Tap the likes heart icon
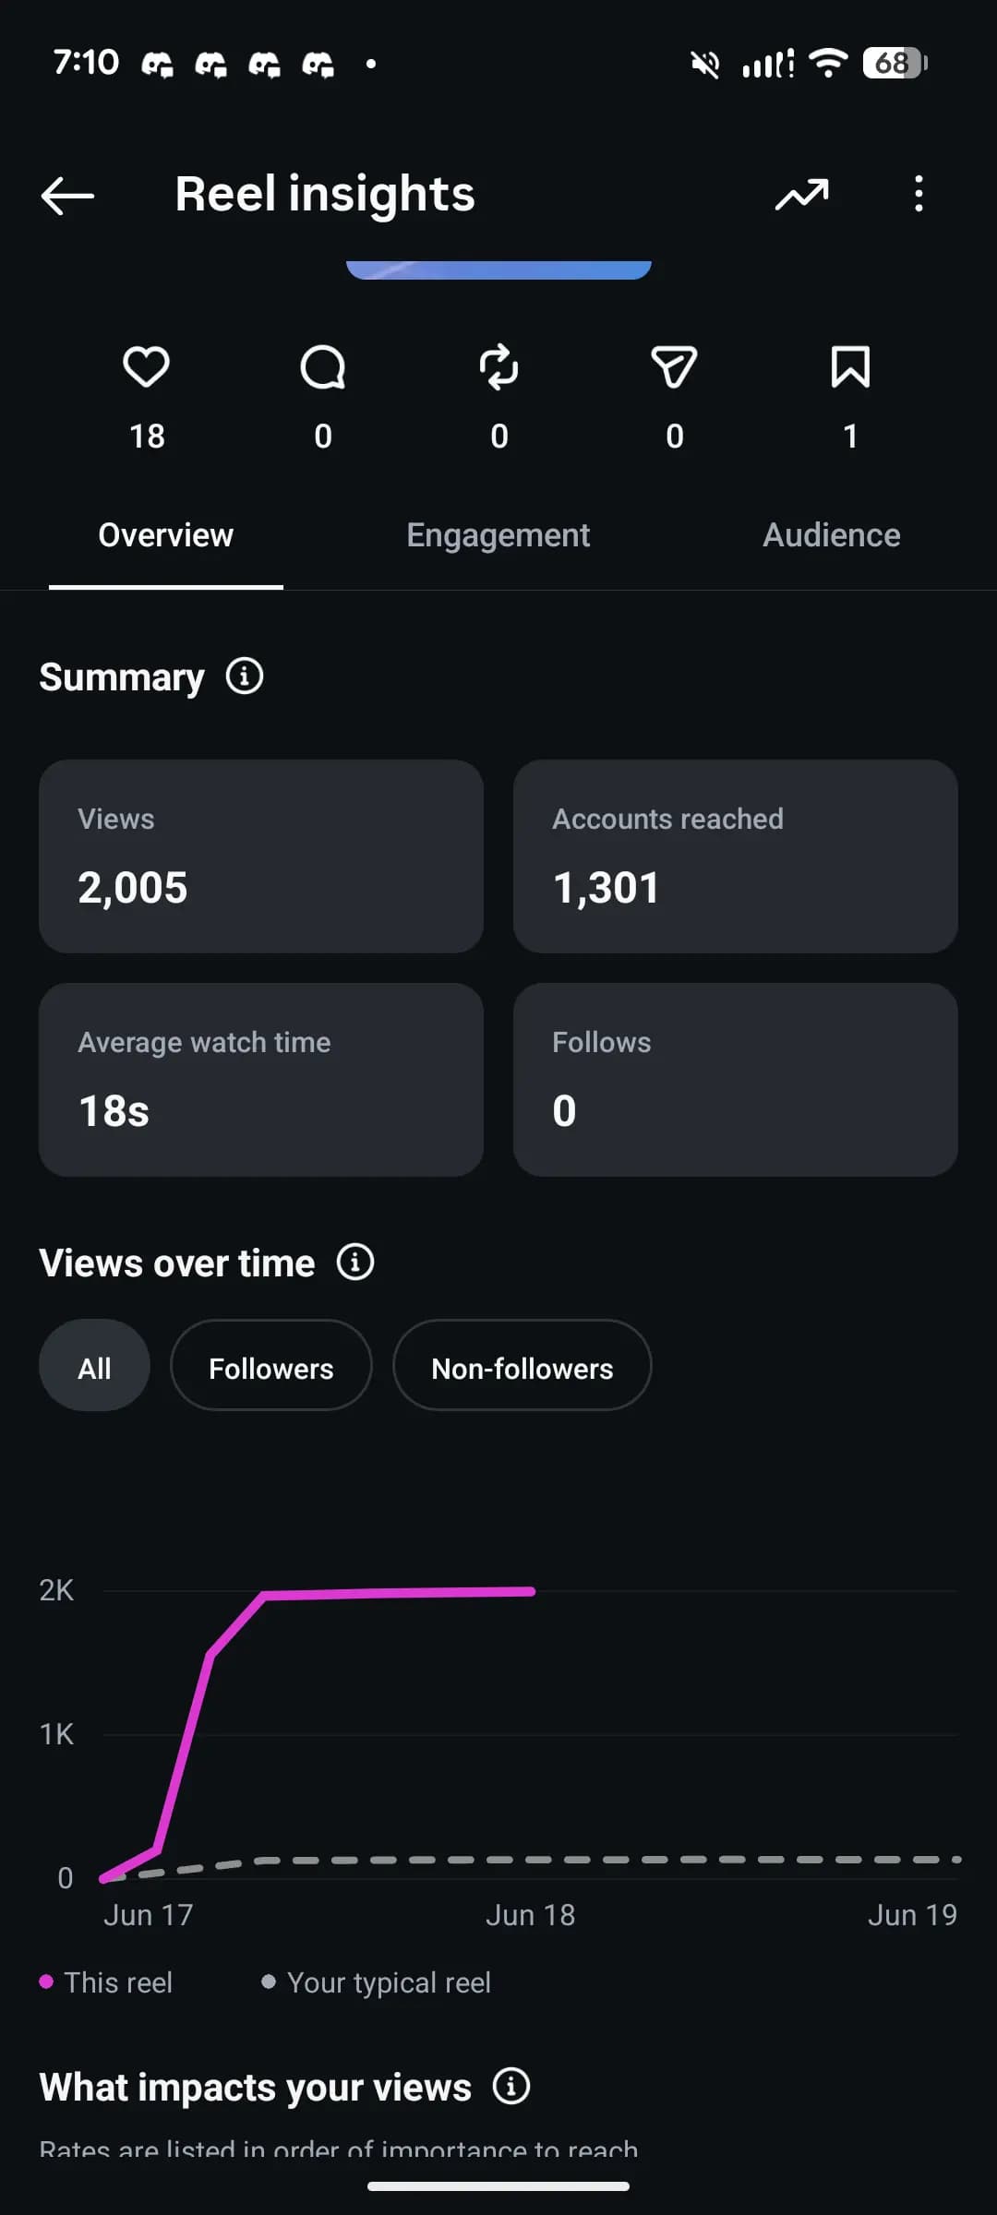This screenshot has width=997, height=2215. (147, 367)
